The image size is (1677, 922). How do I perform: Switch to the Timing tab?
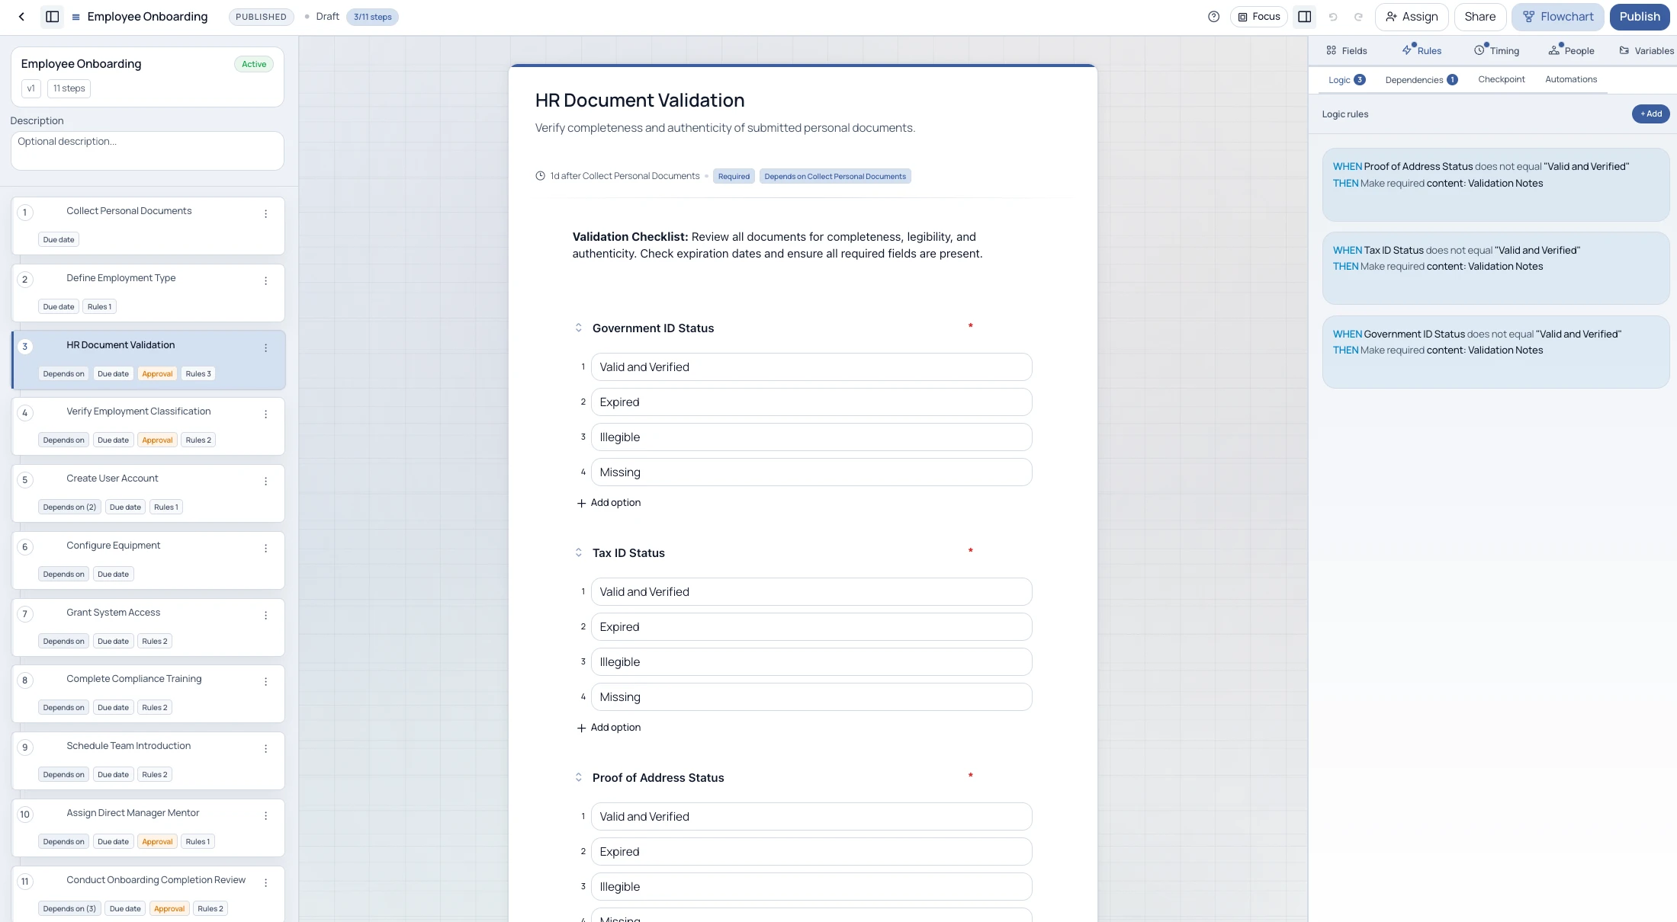1496,51
